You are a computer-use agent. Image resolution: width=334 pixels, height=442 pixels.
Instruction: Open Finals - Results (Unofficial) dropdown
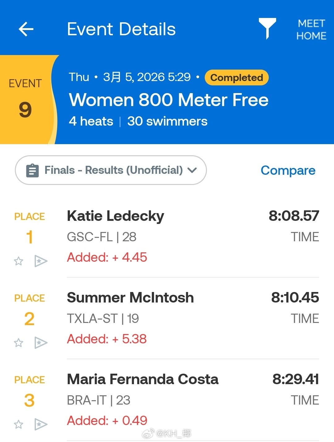[113, 170]
